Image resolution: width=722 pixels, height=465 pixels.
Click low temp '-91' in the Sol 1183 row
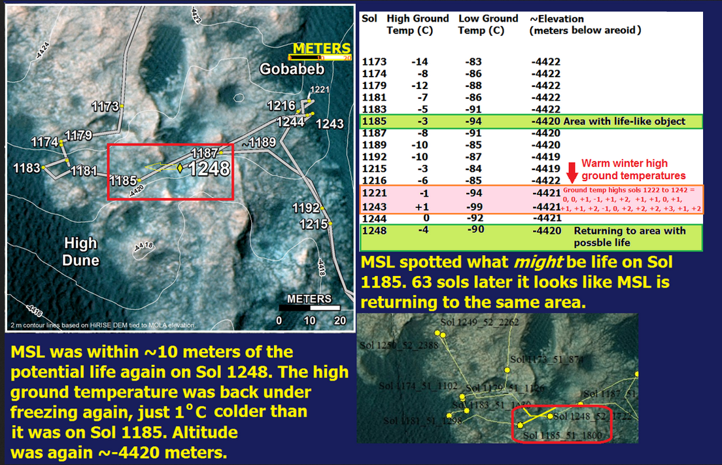(x=473, y=110)
